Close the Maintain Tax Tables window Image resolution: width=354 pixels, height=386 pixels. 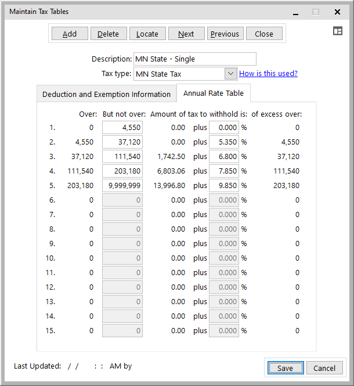tap(337, 12)
